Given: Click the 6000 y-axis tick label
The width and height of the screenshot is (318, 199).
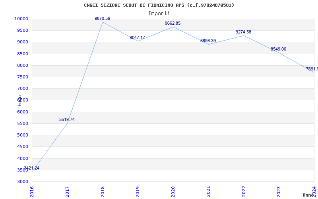Looking at the screenshot, I should 22,112.
